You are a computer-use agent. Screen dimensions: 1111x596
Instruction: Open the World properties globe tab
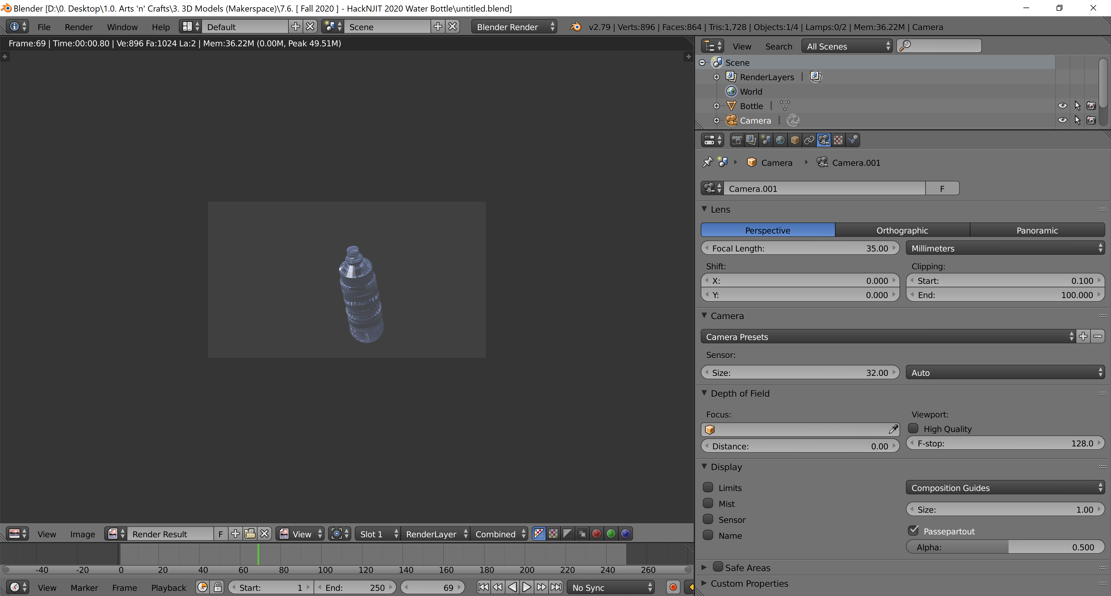click(x=780, y=140)
